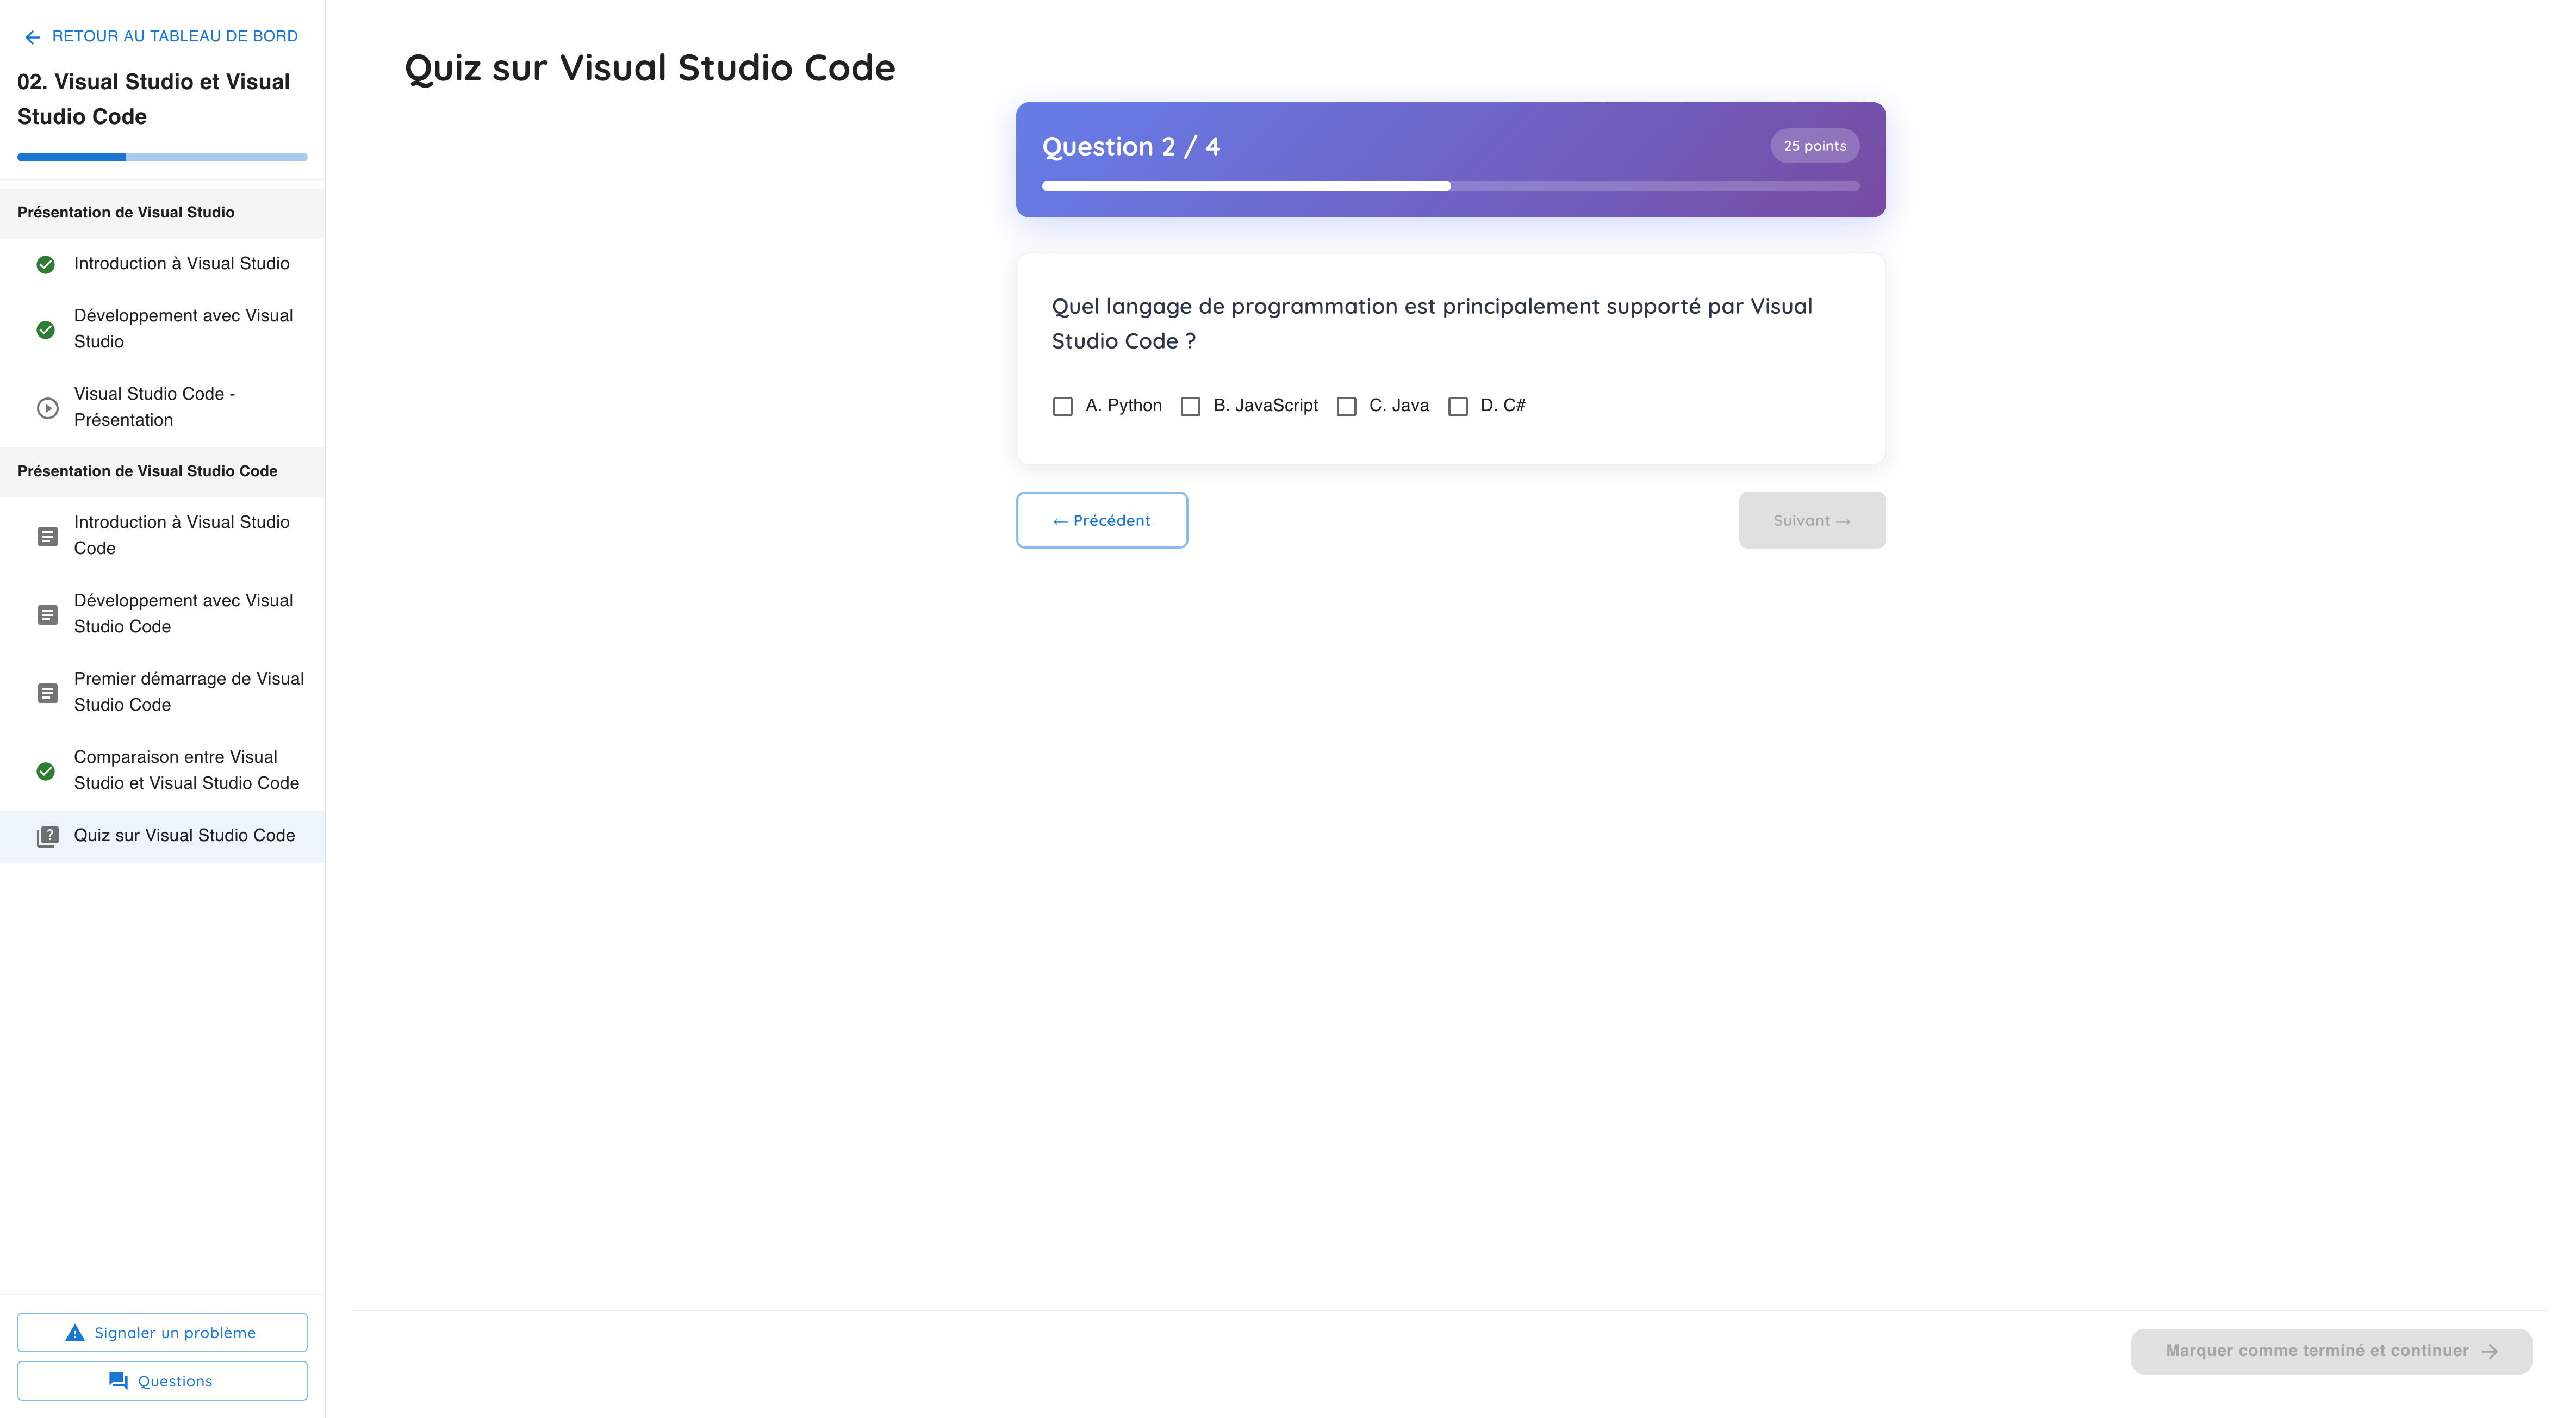The width and height of the screenshot is (2576, 1418).
Task: Check the answer A. Python
Action: [1062, 406]
